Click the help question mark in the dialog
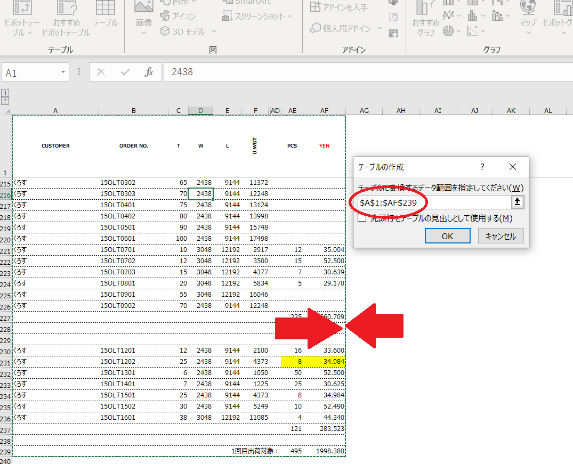573x464 pixels. tap(482, 167)
